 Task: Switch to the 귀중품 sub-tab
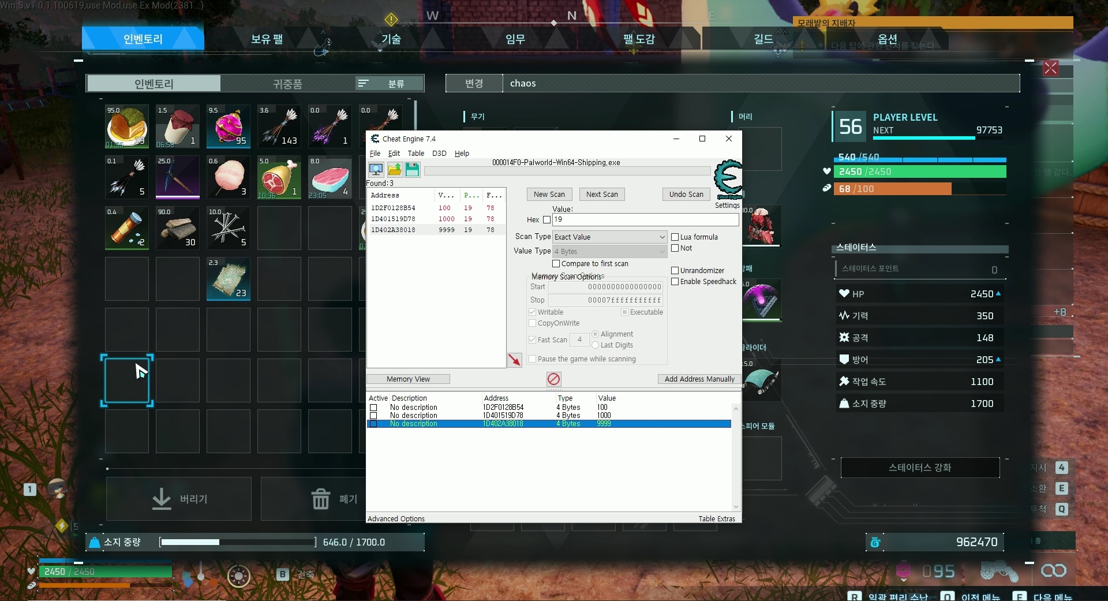click(x=287, y=84)
